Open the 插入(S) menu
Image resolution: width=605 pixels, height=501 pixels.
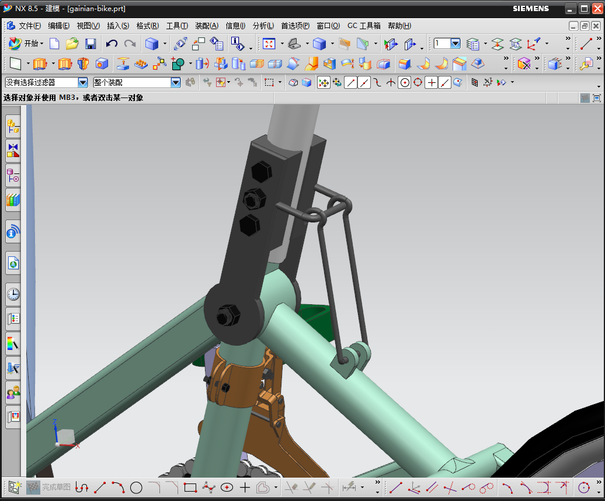(x=118, y=26)
